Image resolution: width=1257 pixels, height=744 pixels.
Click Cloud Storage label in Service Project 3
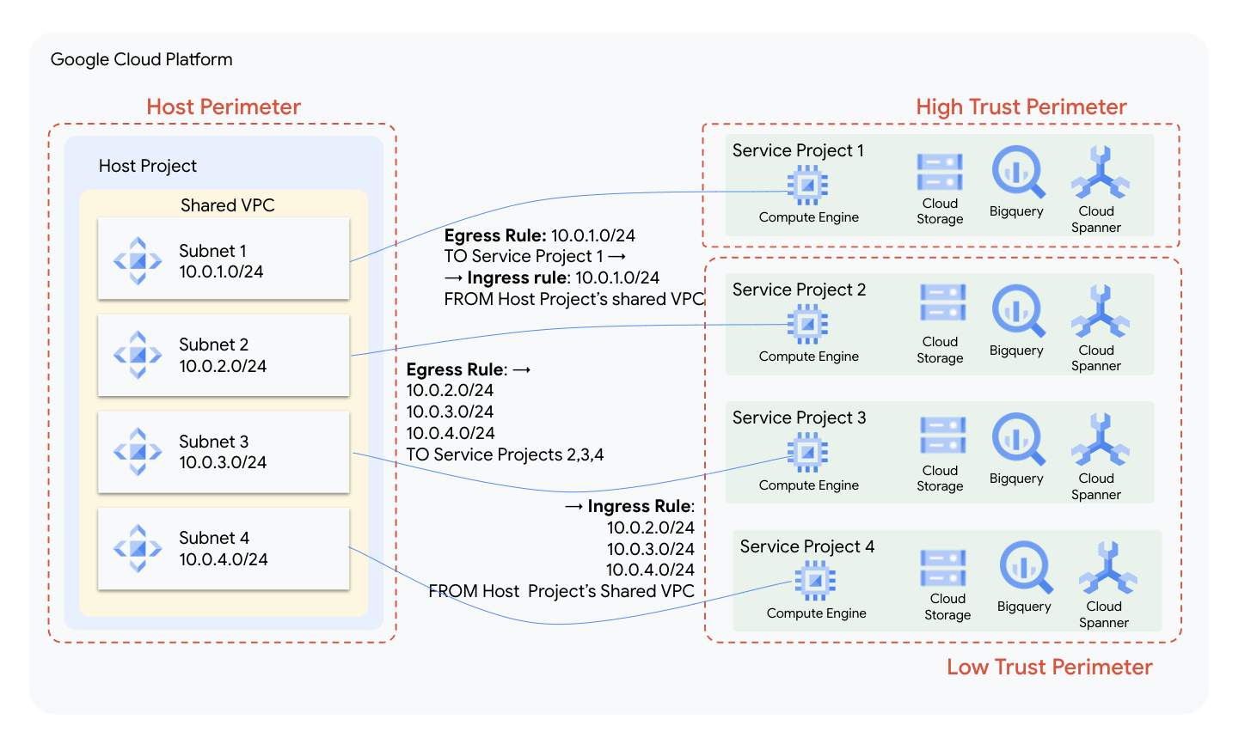(940, 479)
